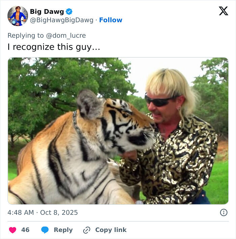Click the 4:48 AM time text
236x239 pixels.
[x=21, y=212]
